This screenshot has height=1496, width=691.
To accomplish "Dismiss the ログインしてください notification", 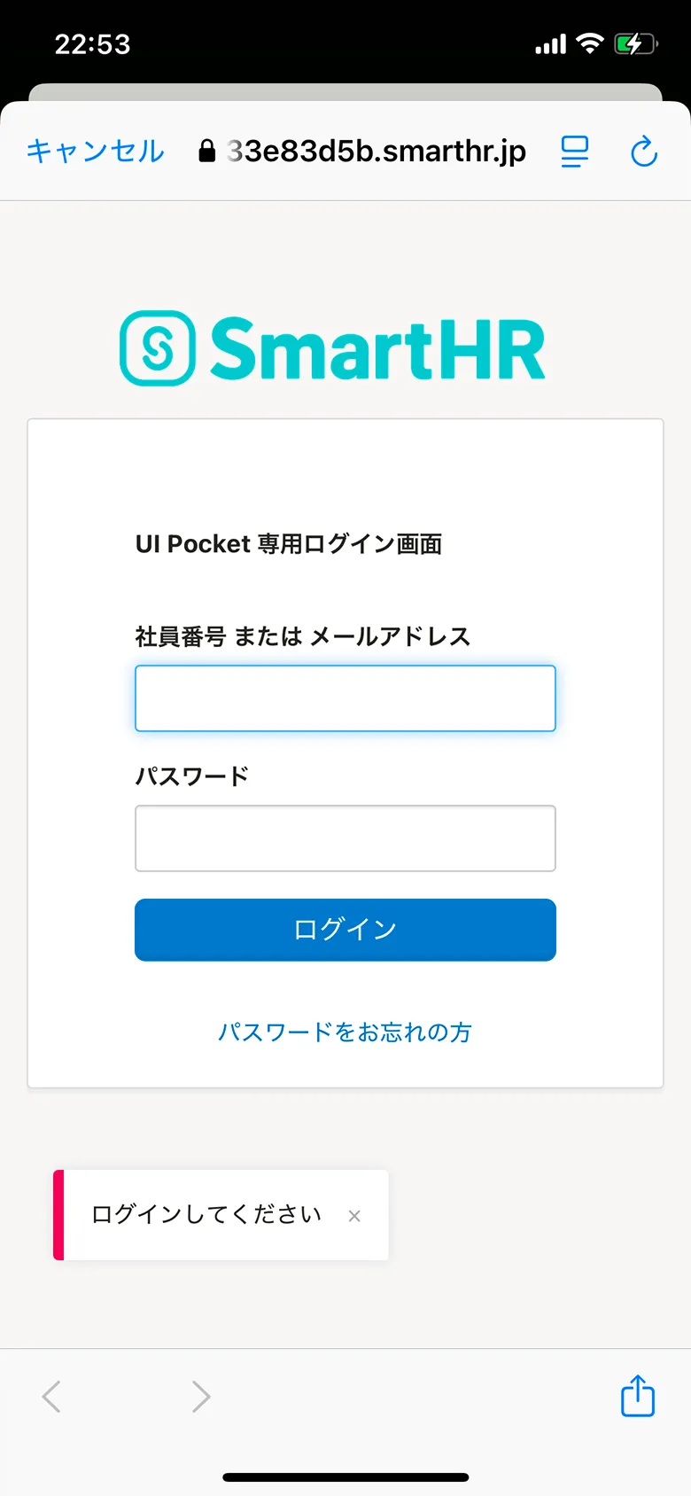I will click(354, 1216).
